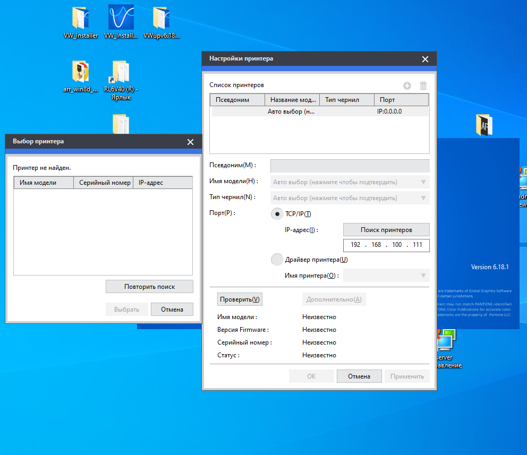Image resolution: width=527 pixels, height=455 pixels.
Task: Click the Имя модели column header in Выбор принтера
Action: pos(44,183)
